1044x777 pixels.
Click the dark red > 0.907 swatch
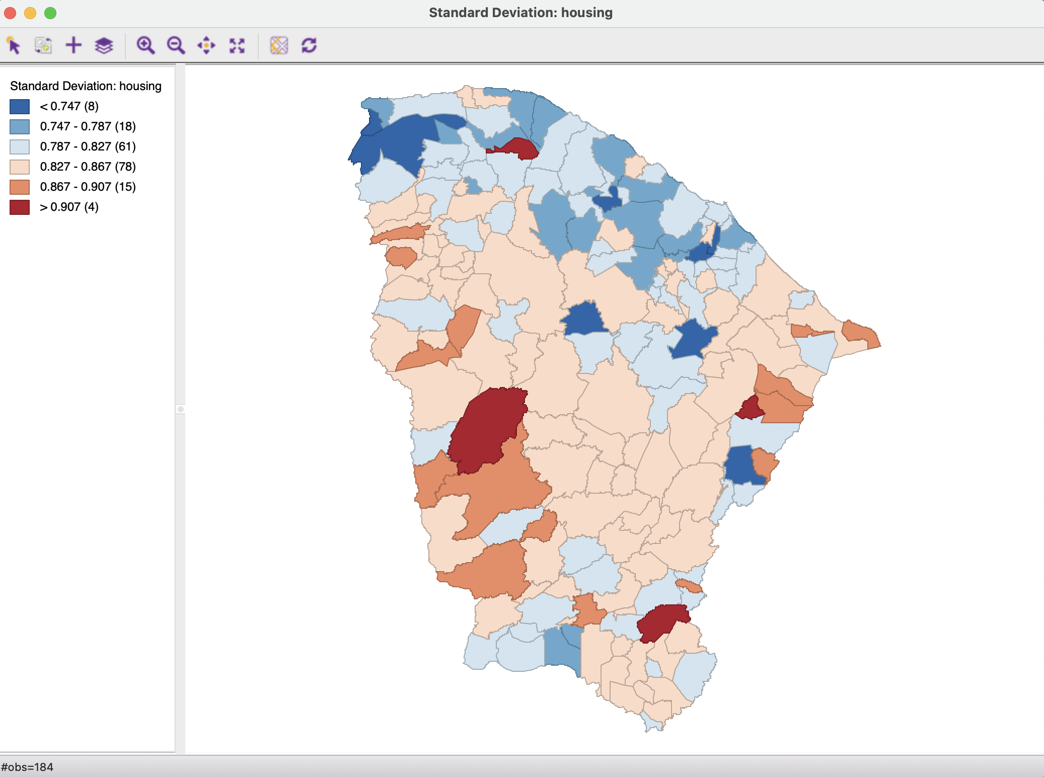point(20,207)
